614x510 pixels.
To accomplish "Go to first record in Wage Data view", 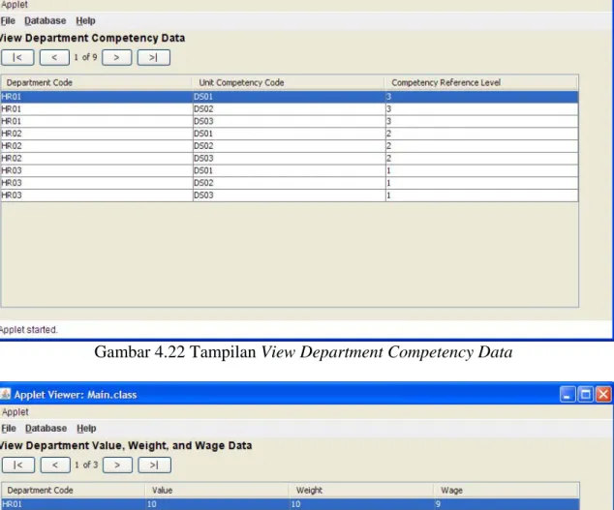I will 18,465.
